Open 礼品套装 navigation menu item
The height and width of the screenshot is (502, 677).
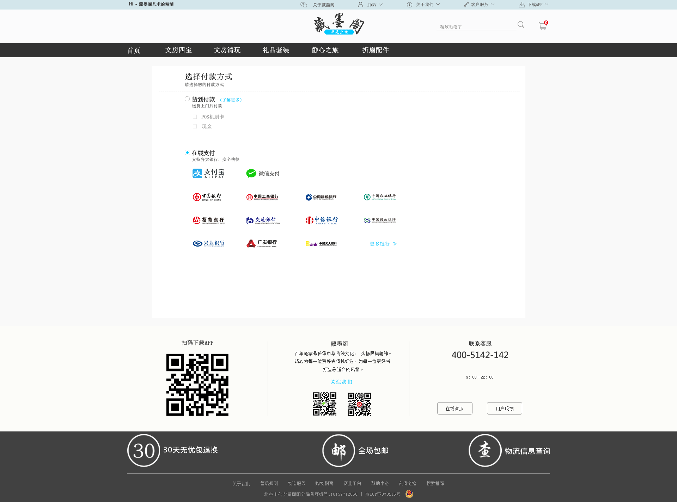(276, 50)
